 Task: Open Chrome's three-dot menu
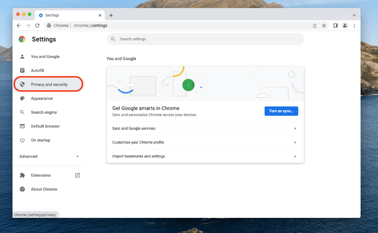coord(354,26)
